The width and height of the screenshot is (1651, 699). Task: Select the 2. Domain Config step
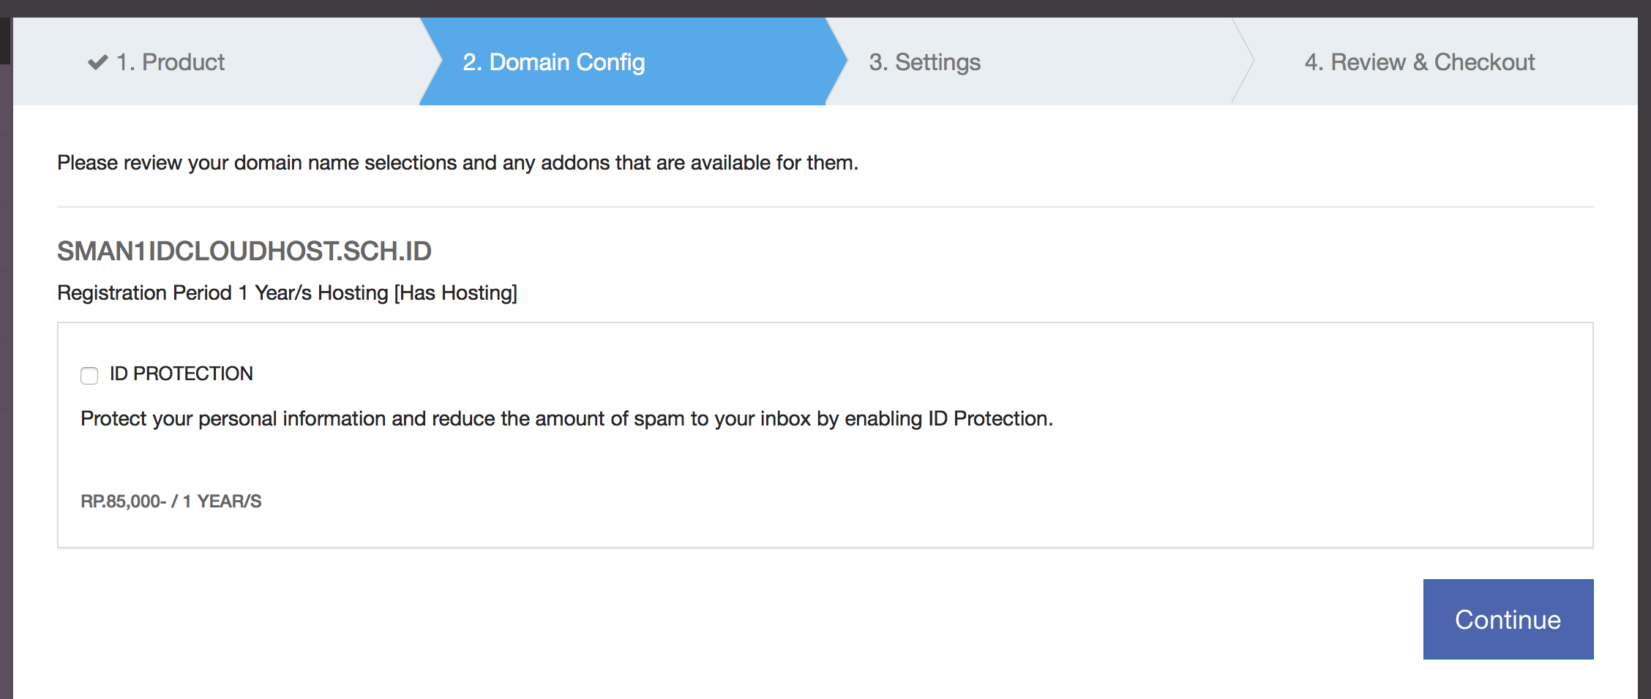point(553,62)
